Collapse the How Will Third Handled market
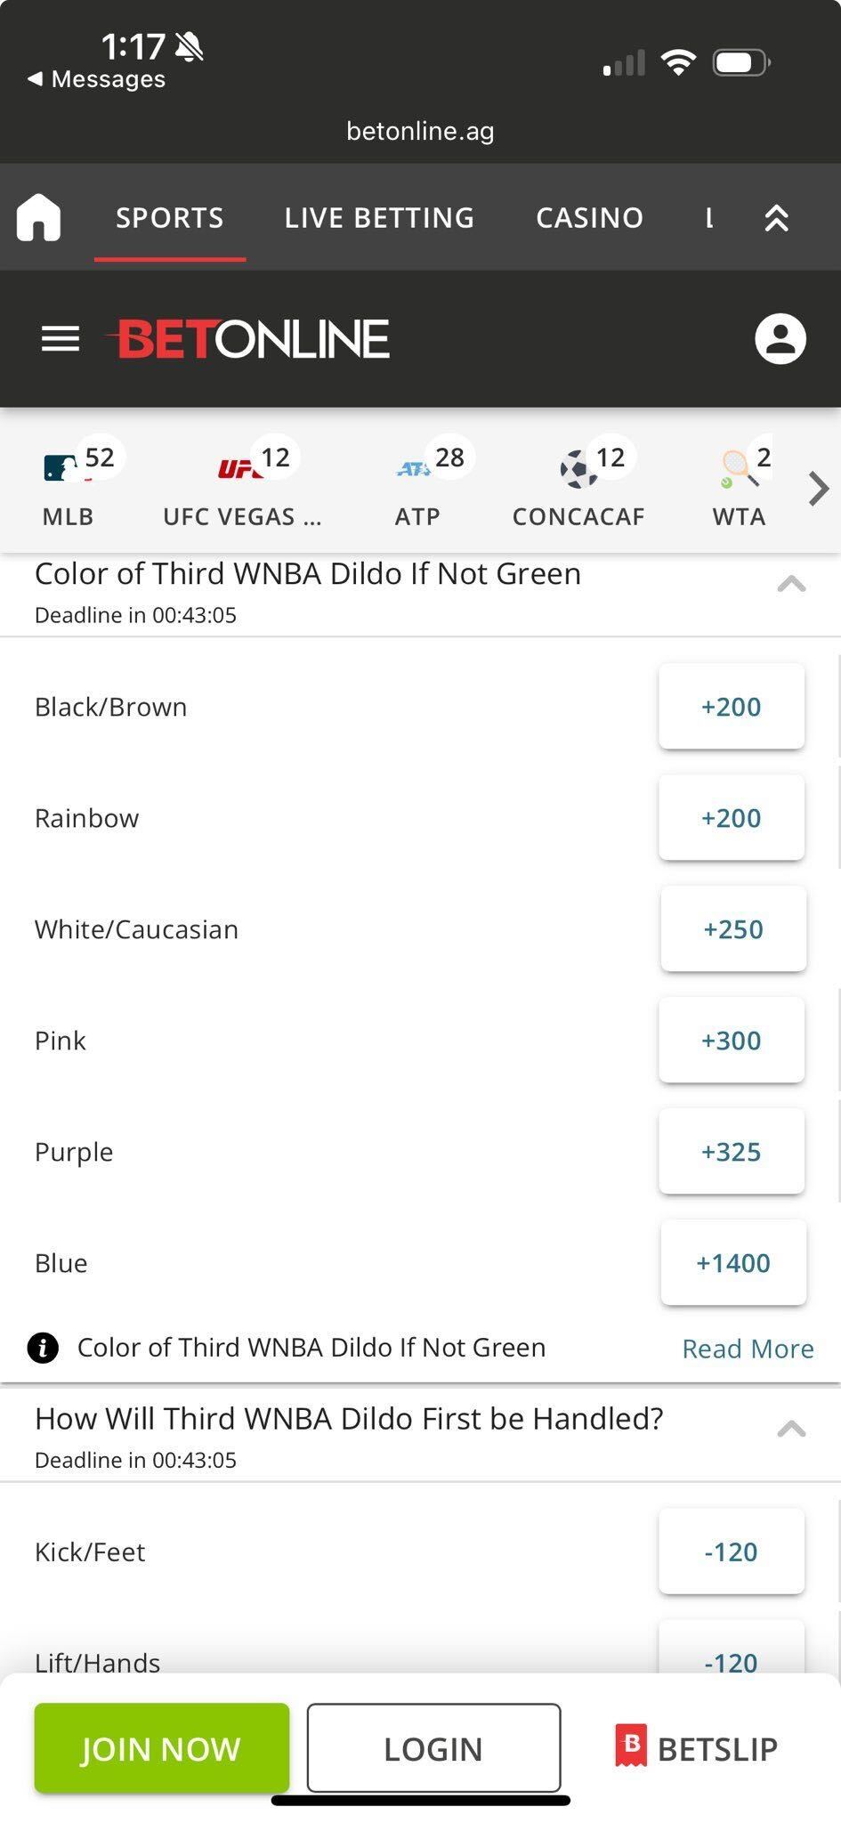 791,1430
